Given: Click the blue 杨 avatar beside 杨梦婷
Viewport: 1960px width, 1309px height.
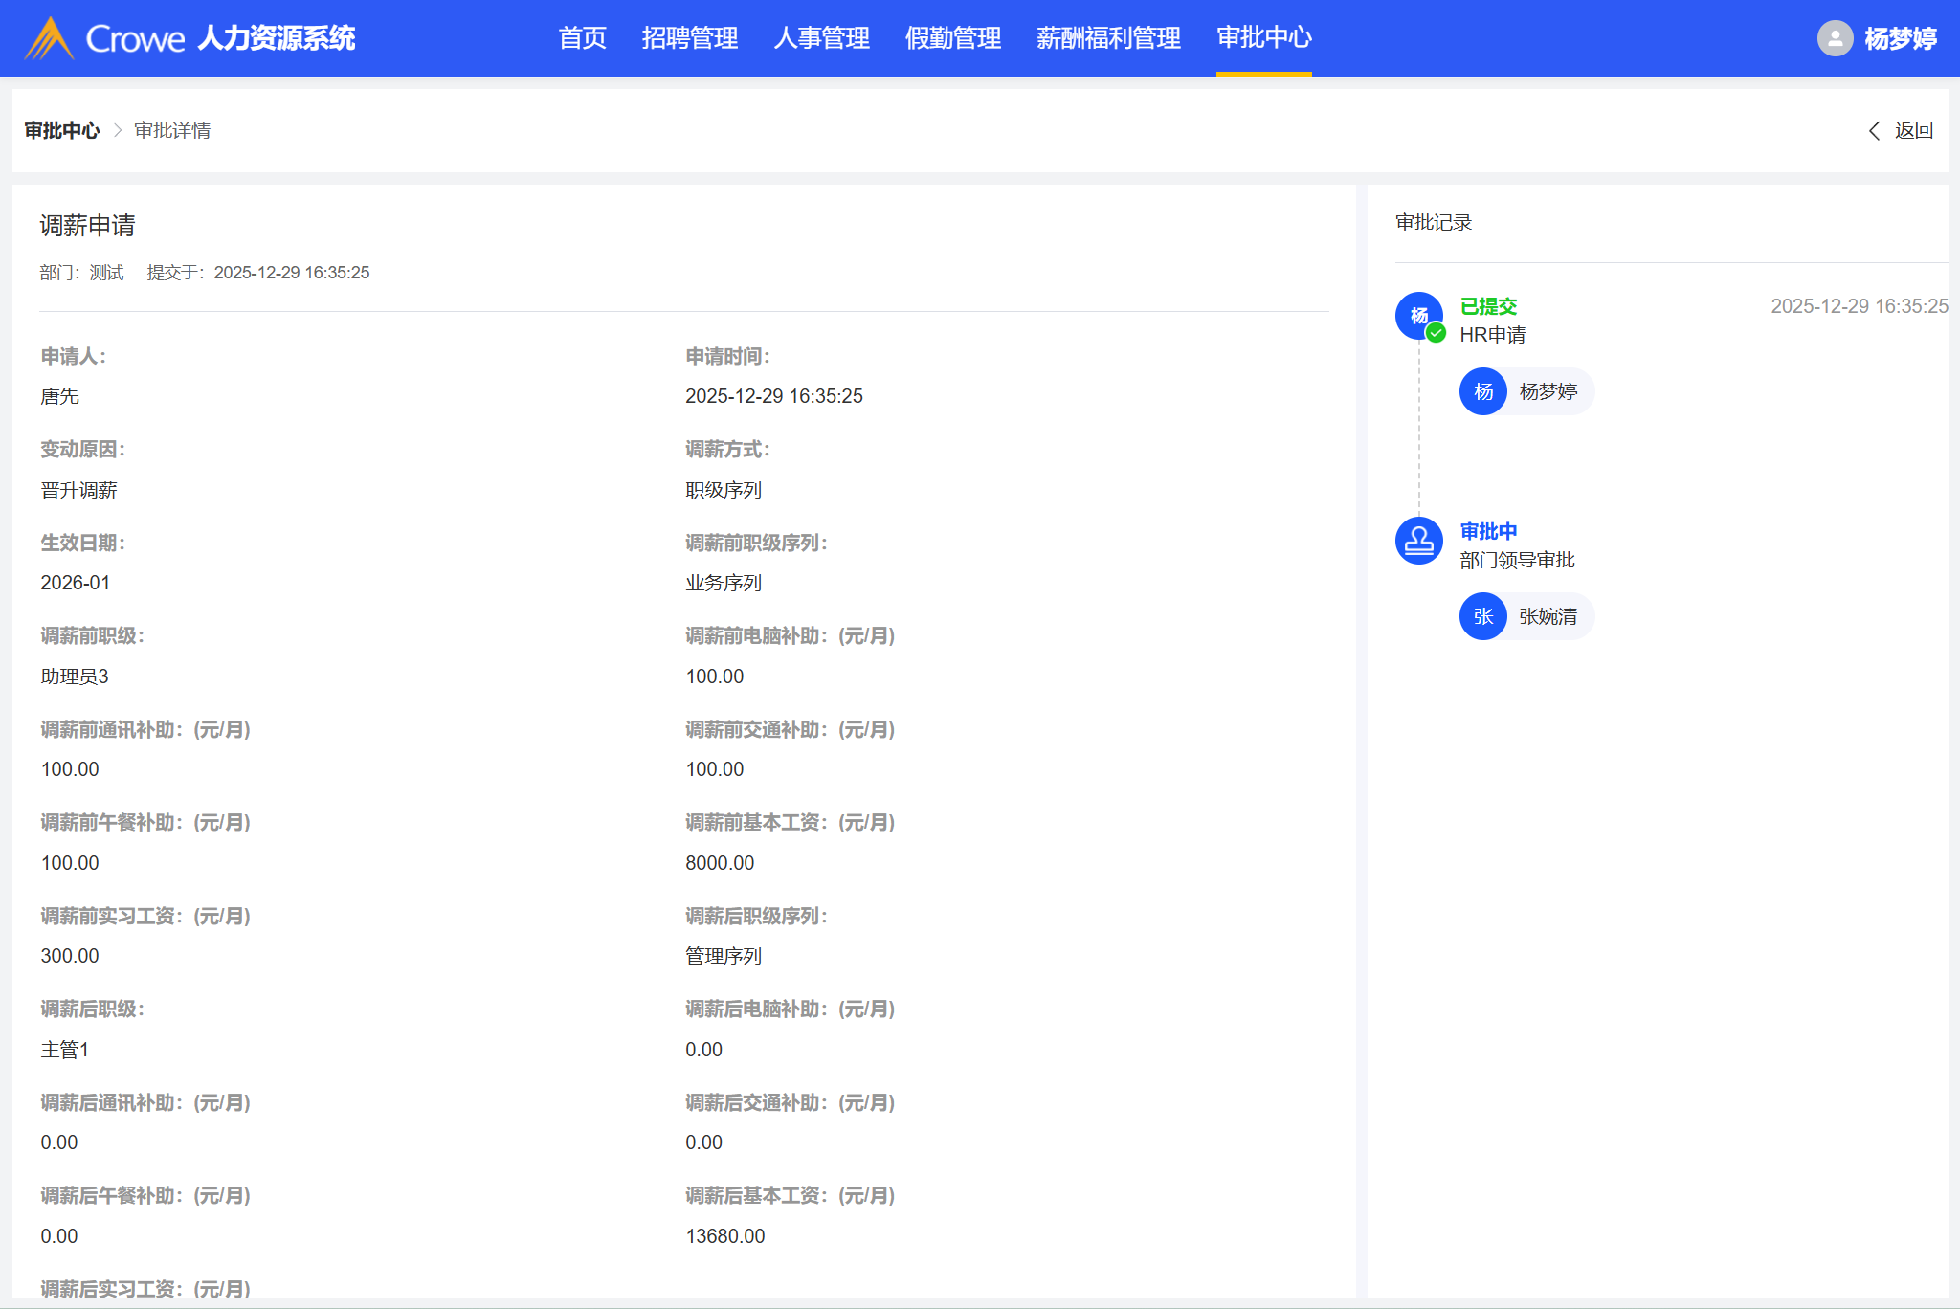Looking at the screenshot, I should pos(1482,391).
